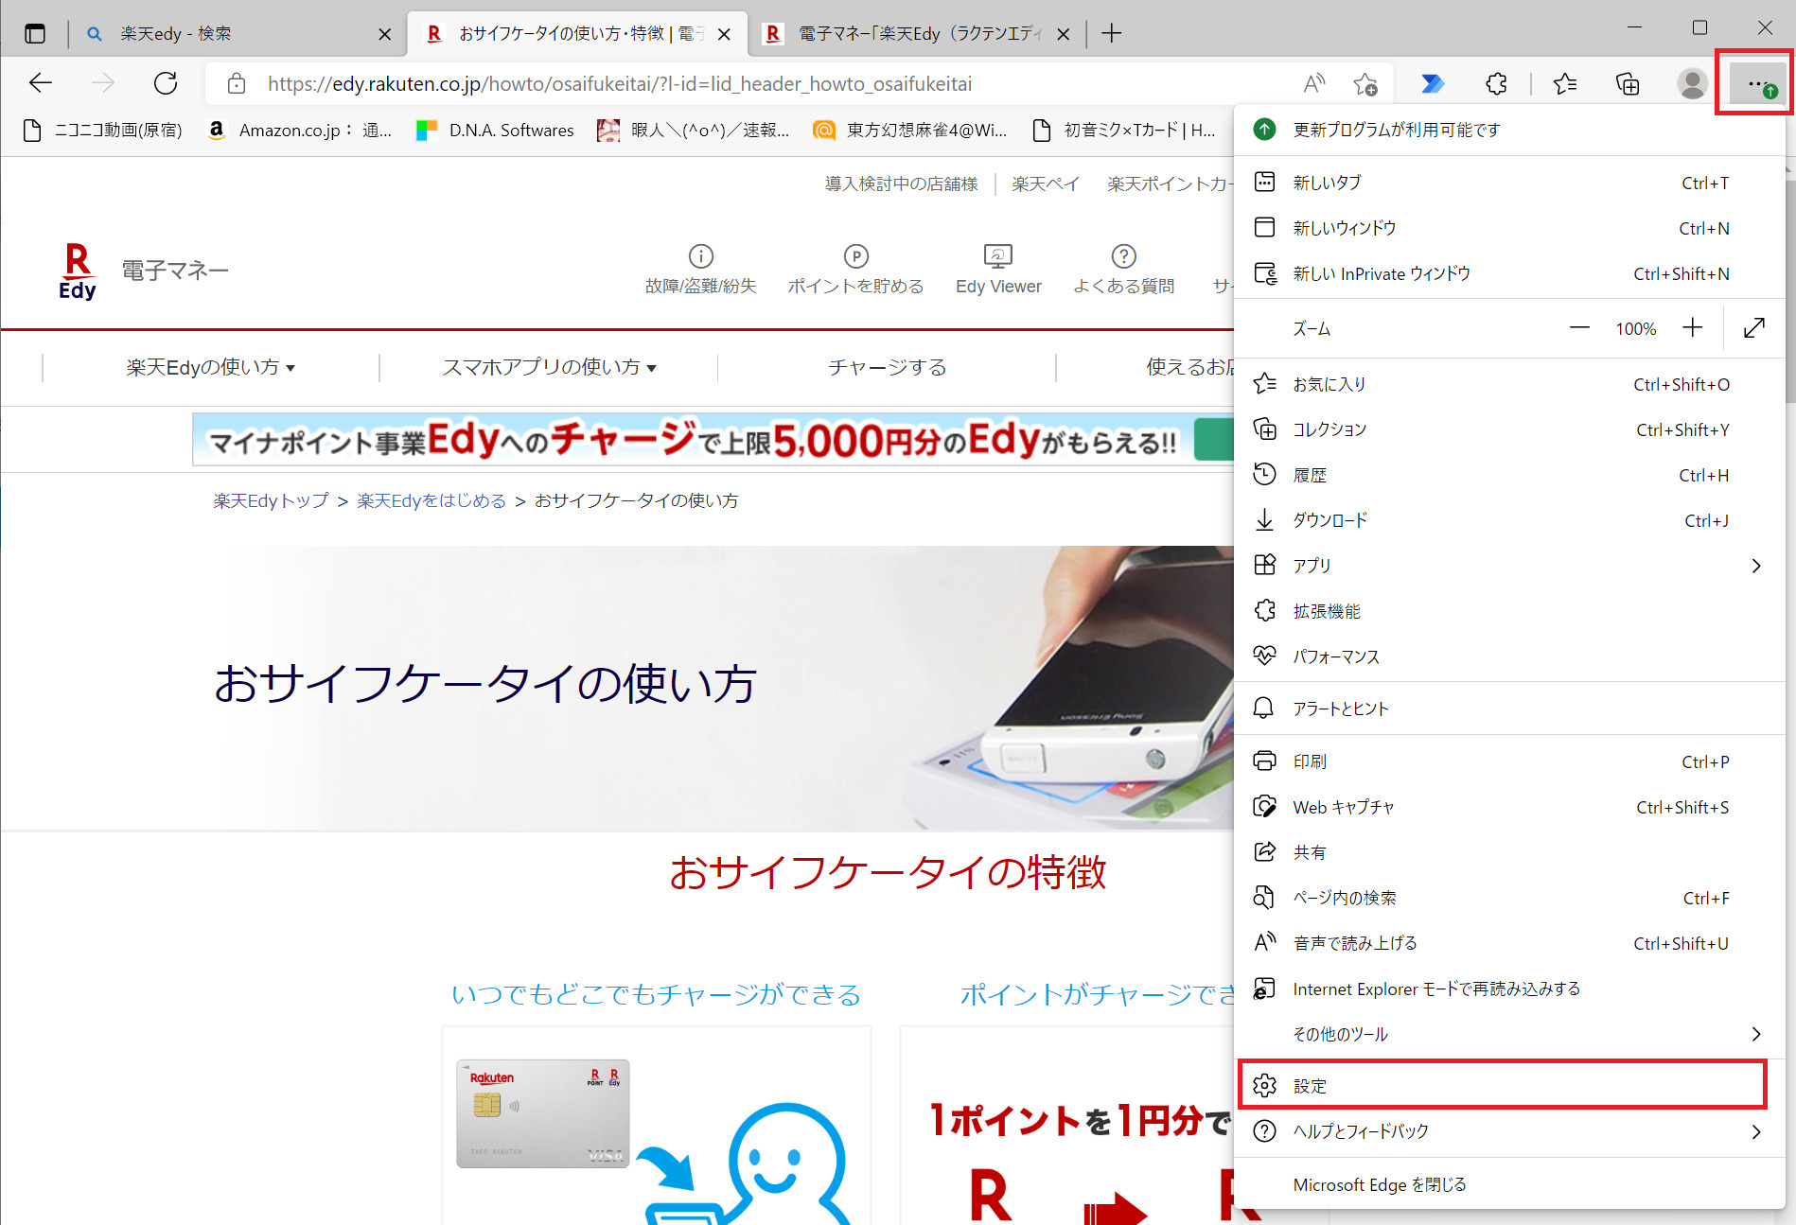This screenshot has height=1225, width=1796.
Task: Click the Read Aloud icon in address bar
Action: 1313,83
